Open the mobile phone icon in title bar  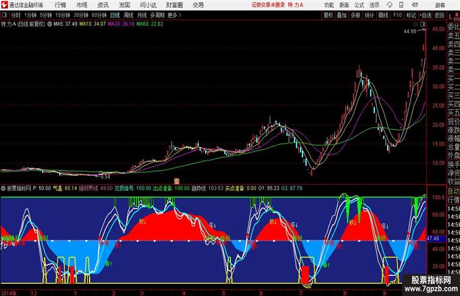pyautogui.click(x=402, y=5)
